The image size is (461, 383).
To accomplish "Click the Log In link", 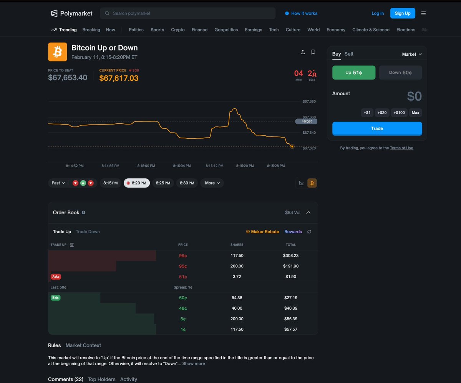I will click(x=378, y=13).
